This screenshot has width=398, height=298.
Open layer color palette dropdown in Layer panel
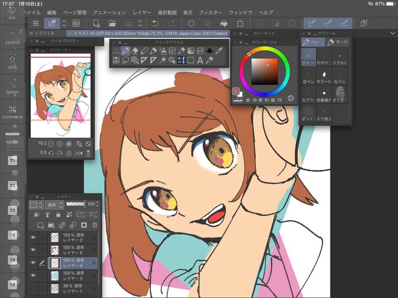(x=36, y=205)
